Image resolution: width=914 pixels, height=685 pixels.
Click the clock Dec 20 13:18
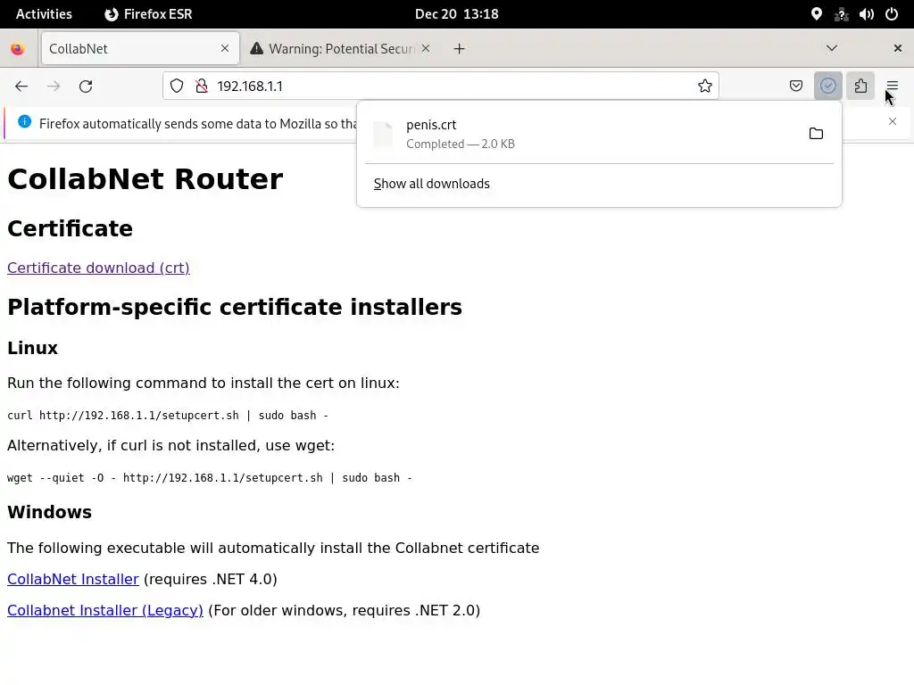tap(457, 14)
